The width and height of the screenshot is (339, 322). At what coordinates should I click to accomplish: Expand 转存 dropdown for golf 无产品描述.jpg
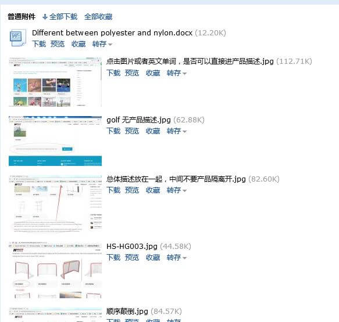pos(176,131)
